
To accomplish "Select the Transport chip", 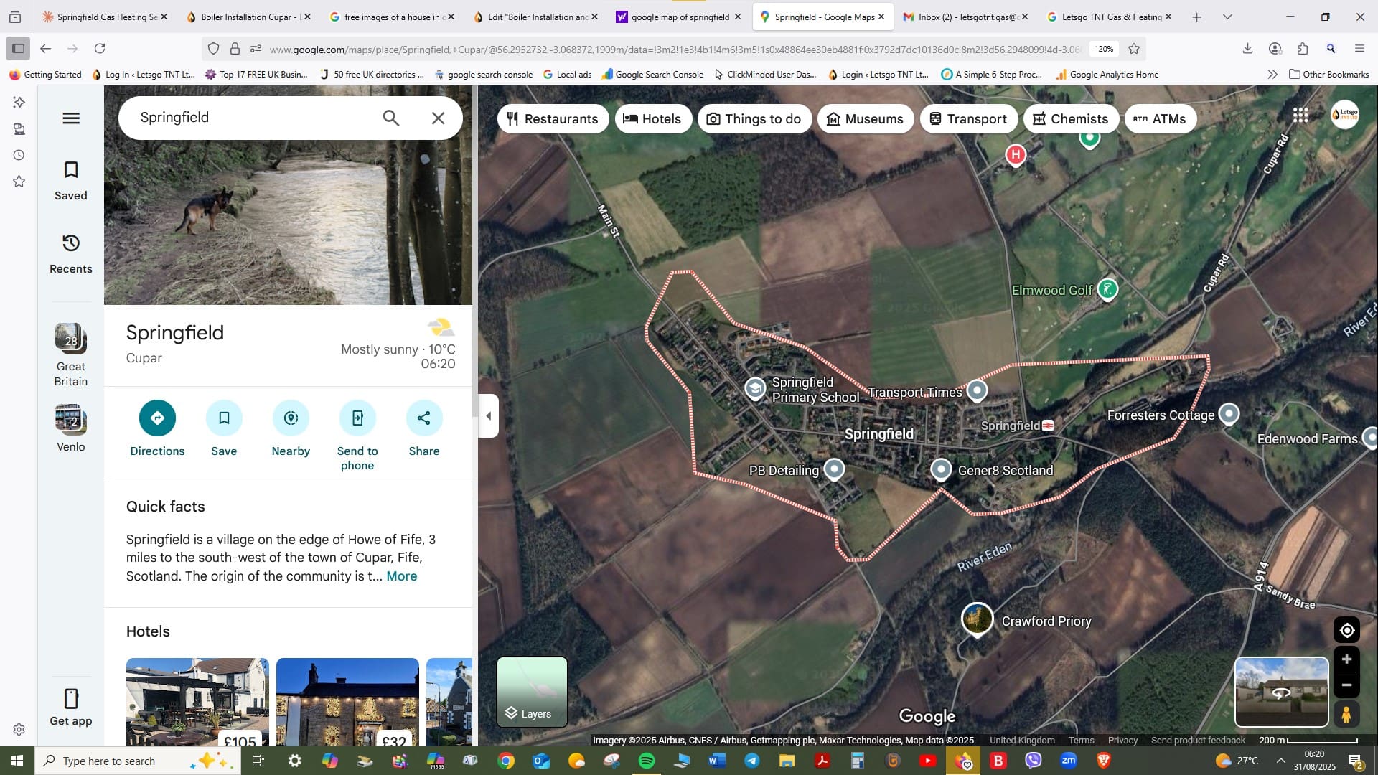I will 968,119.
